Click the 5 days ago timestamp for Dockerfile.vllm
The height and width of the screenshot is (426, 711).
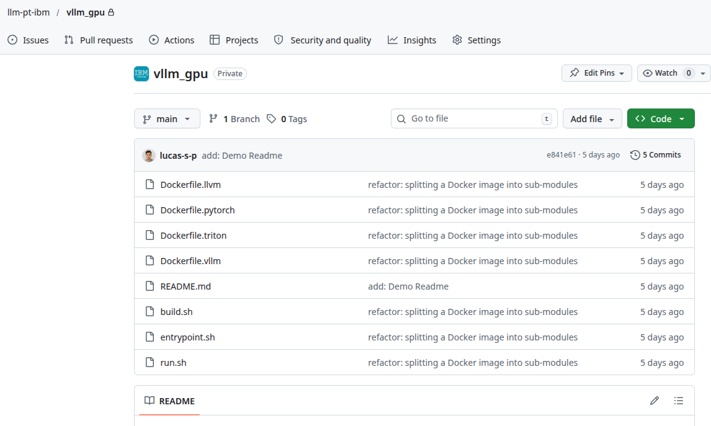click(x=661, y=260)
